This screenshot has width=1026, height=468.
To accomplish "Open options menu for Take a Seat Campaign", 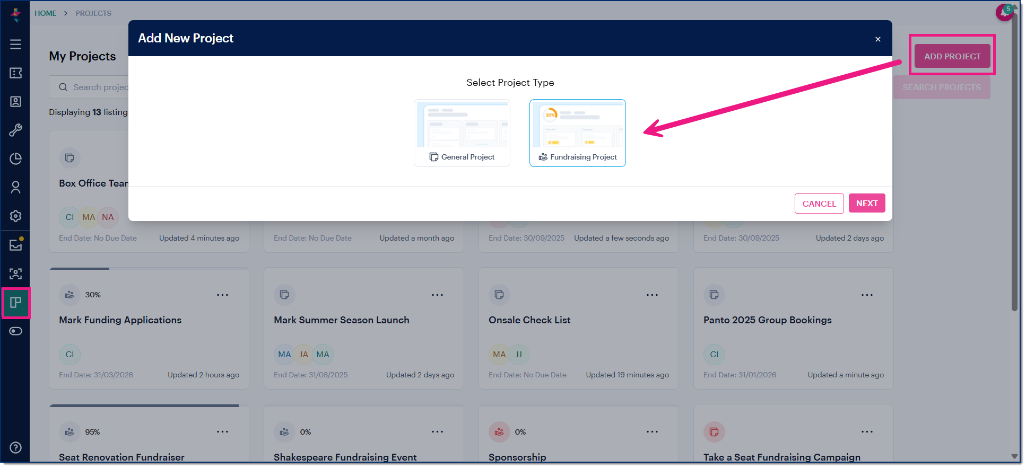I will [867, 432].
